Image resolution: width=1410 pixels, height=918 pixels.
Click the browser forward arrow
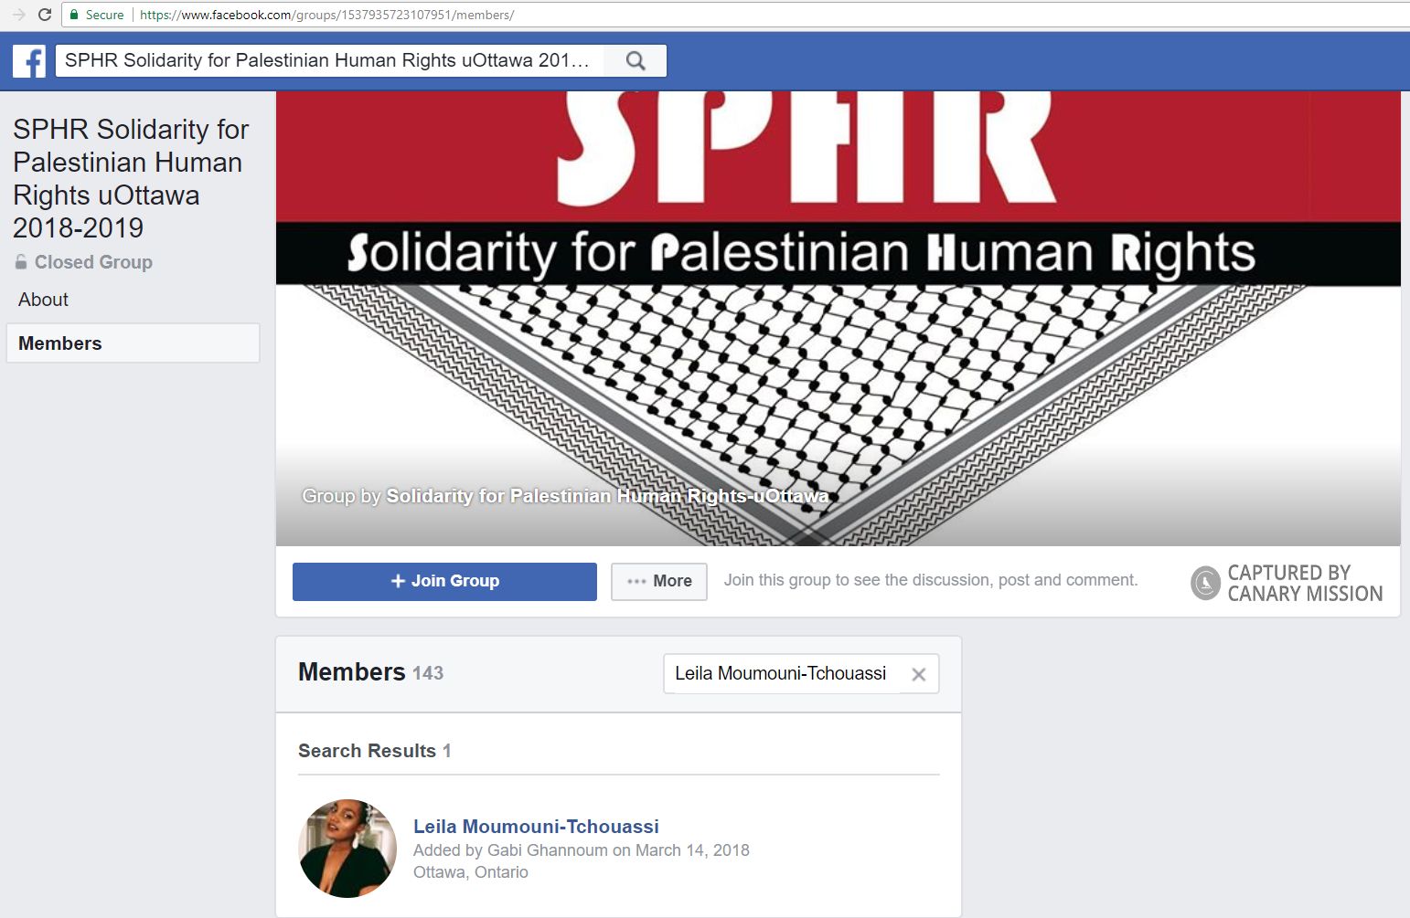[18, 15]
